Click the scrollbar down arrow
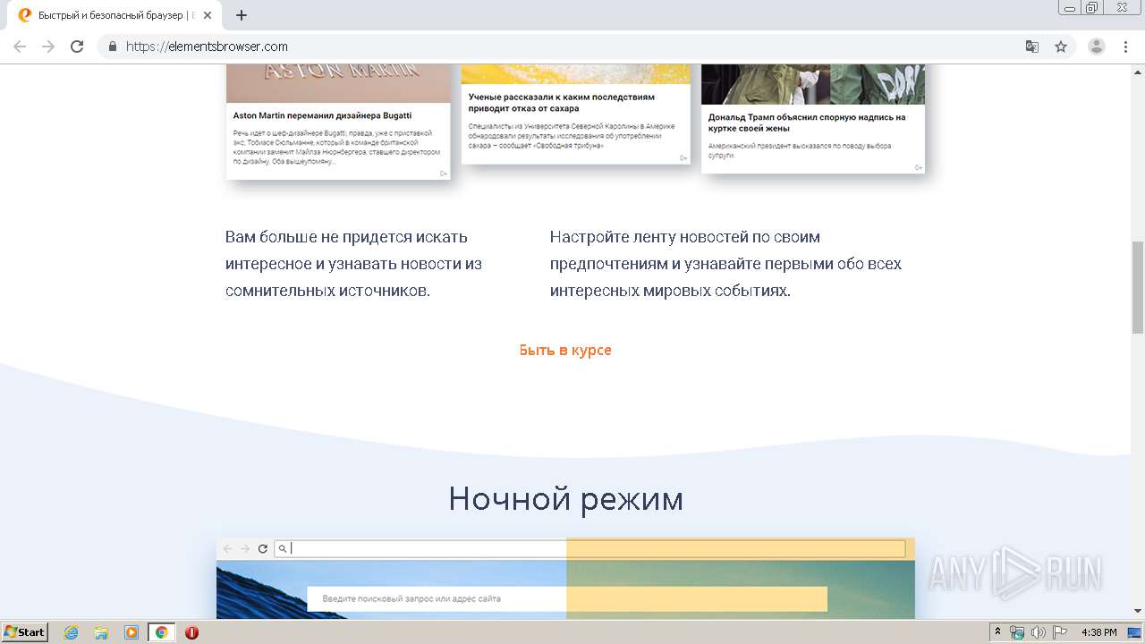The width and height of the screenshot is (1145, 644). [x=1138, y=612]
